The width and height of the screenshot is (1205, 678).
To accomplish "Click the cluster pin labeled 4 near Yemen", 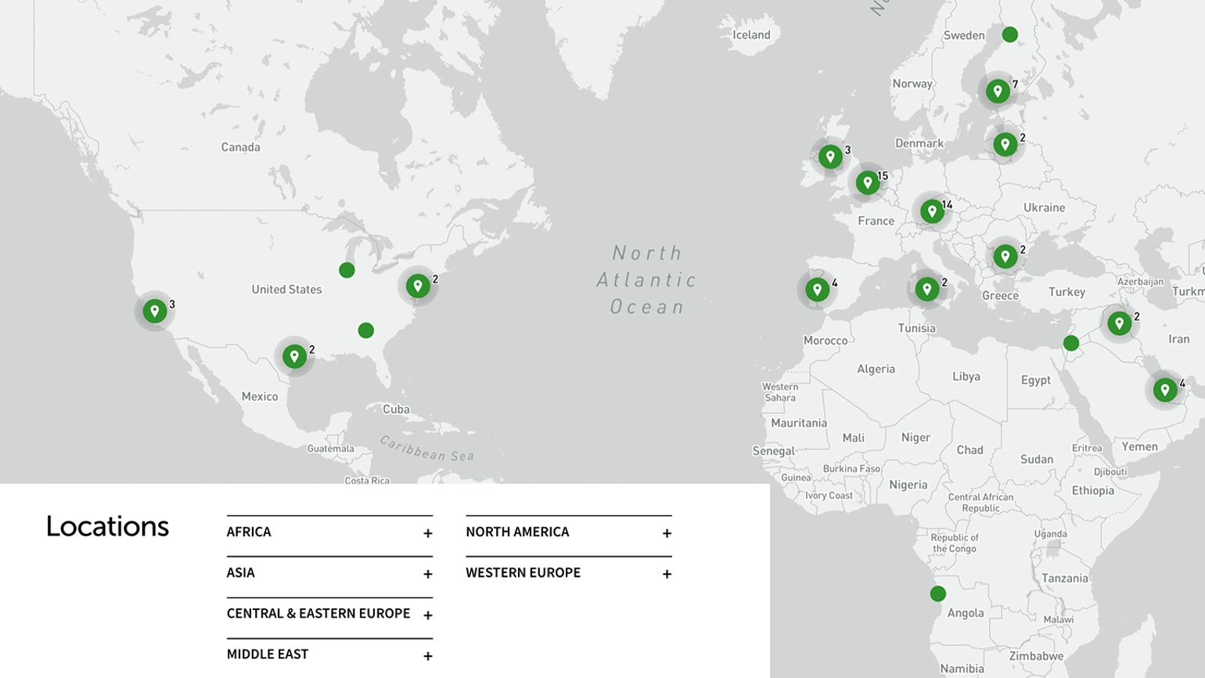I will click(x=1164, y=390).
